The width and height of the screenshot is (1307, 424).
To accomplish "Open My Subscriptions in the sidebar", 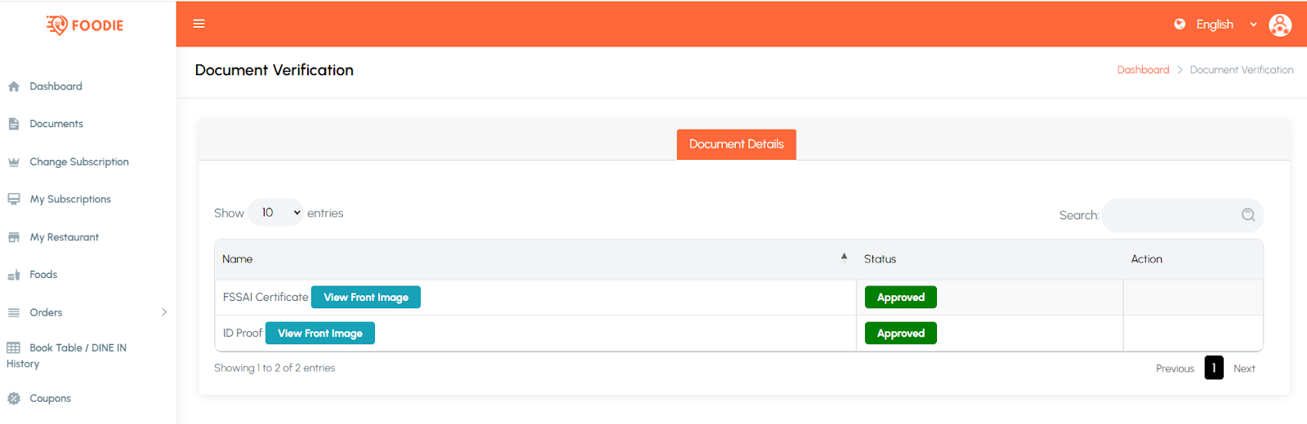I will (x=70, y=200).
